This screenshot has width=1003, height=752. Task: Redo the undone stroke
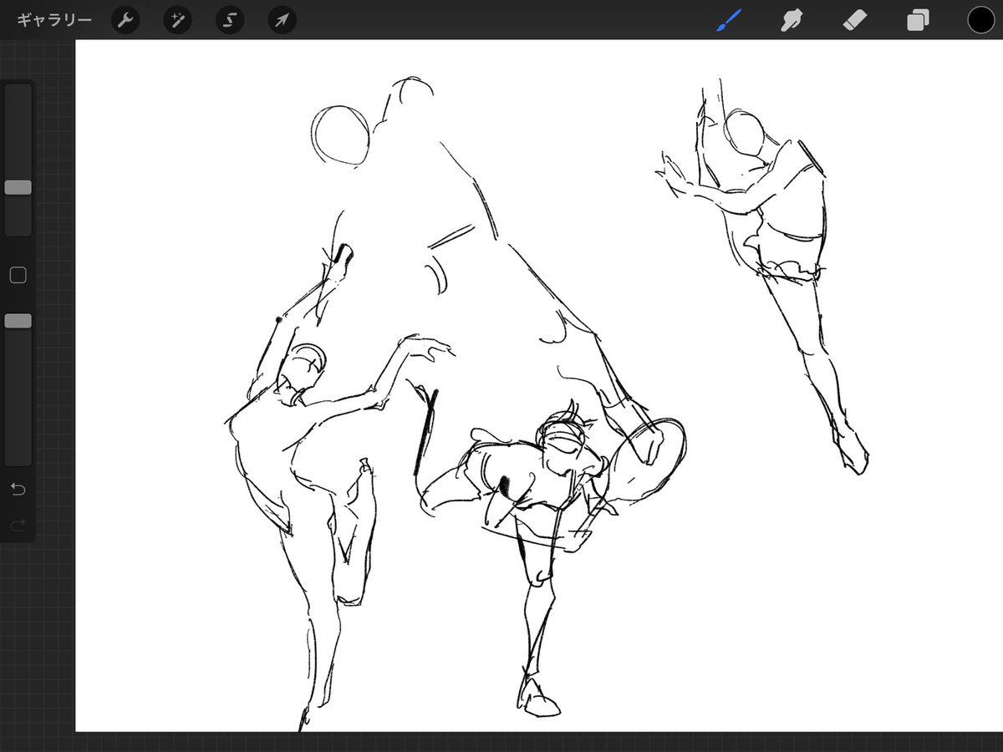point(18,525)
